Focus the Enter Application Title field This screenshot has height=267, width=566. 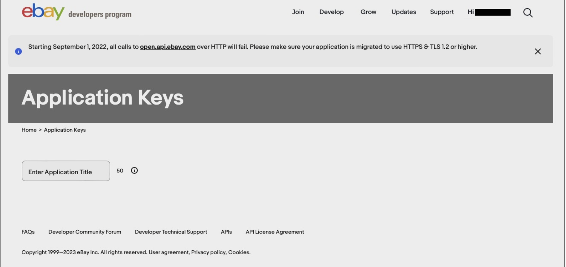[66, 171]
